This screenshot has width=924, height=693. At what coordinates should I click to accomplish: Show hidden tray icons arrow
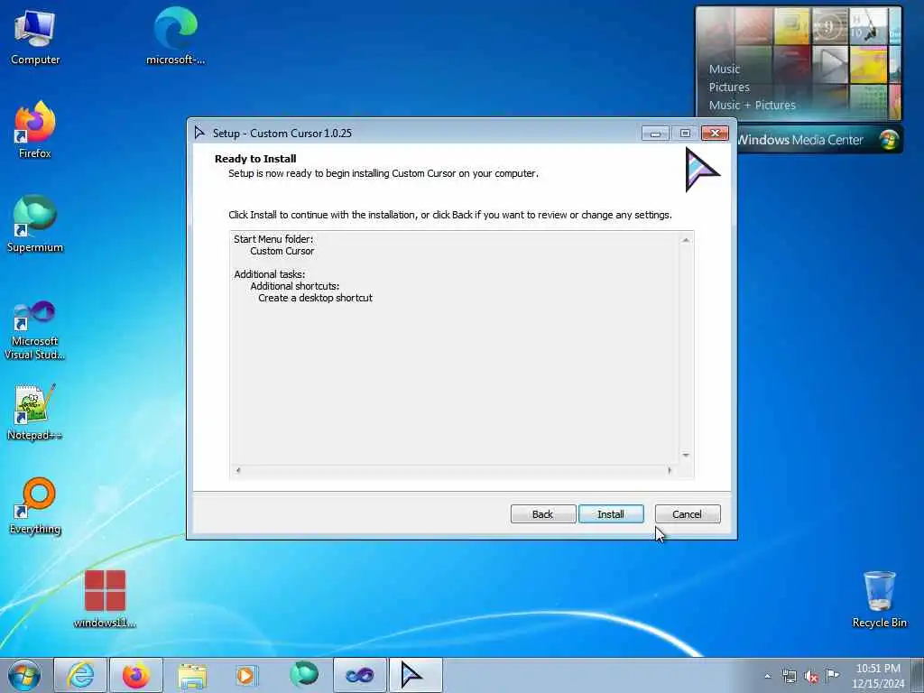767,676
